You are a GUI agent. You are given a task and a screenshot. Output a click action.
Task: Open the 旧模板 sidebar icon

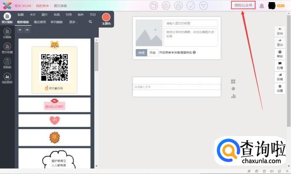coord(7,33)
